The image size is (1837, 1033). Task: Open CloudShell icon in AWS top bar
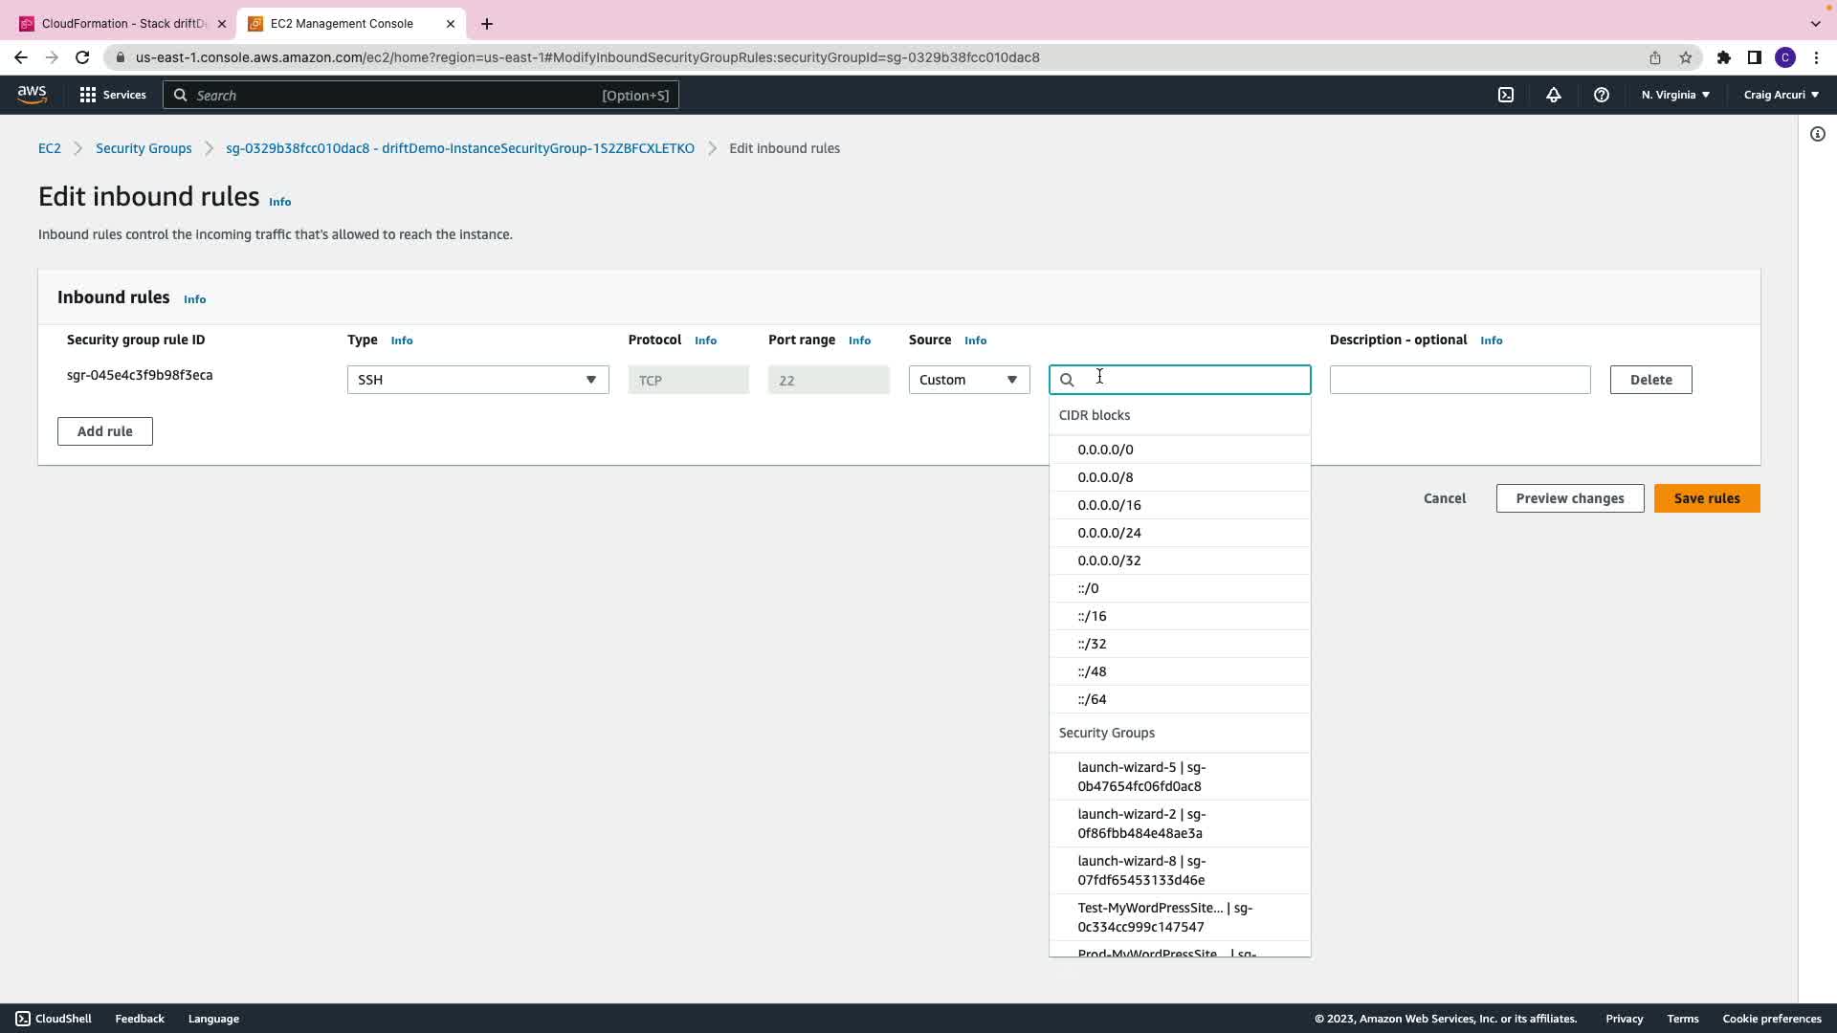pyautogui.click(x=1506, y=95)
